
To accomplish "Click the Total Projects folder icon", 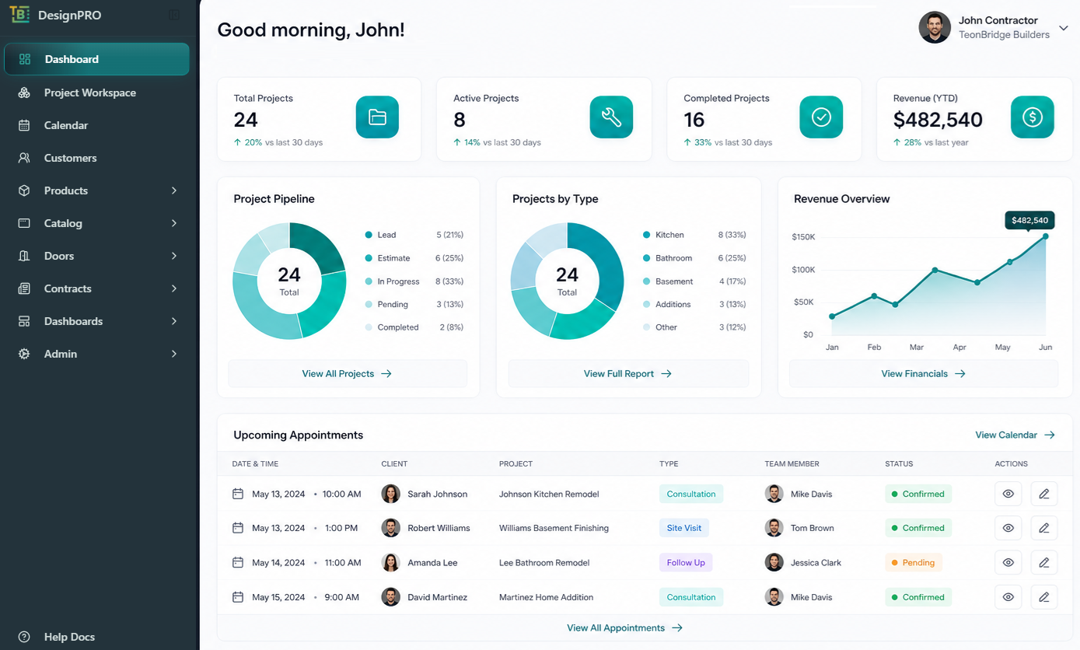I will point(377,117).
